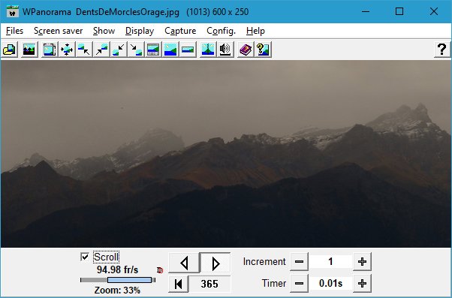This screenshot has height=298, width=452.
Task: Click the full-height landscape picture icon
Action: 170,50
